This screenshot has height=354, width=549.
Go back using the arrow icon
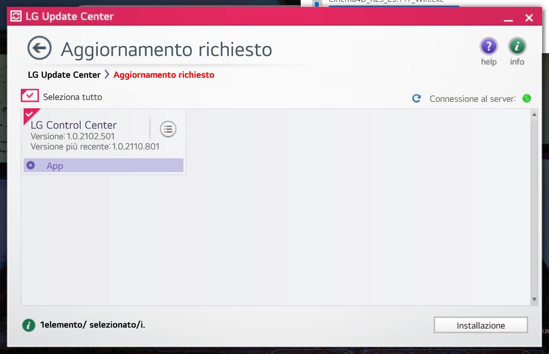click(x=39, y=48)
